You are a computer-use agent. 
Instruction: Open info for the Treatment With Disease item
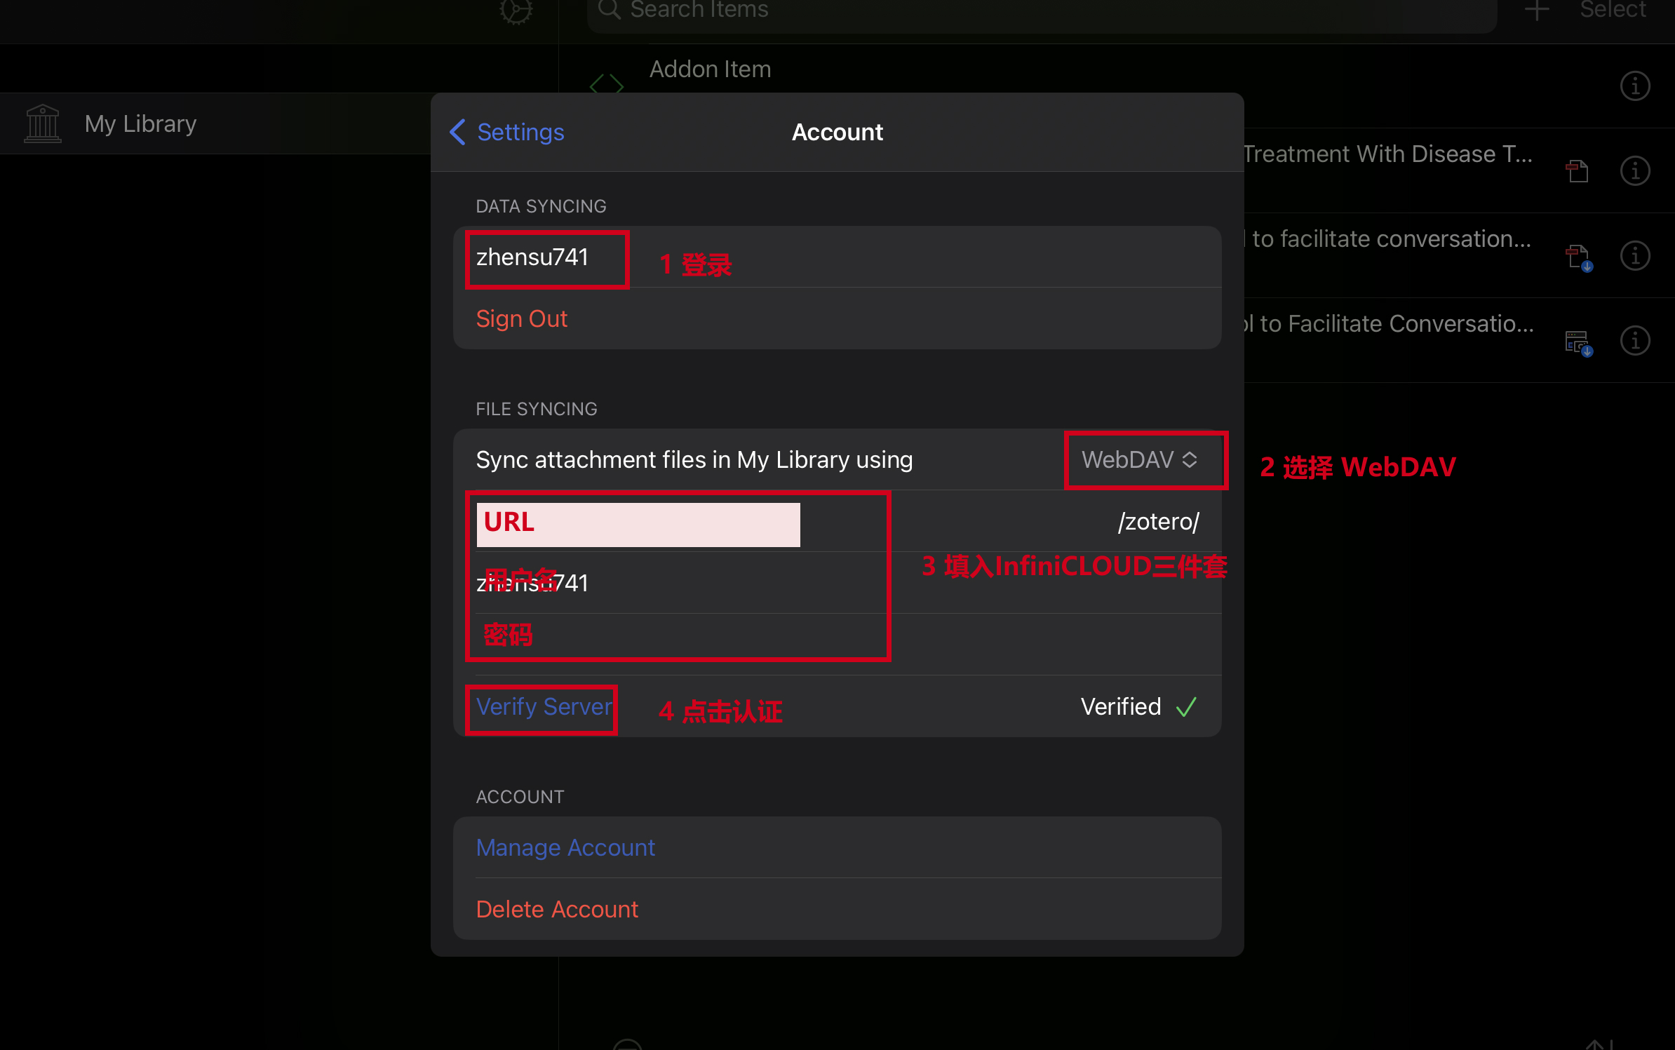(1634, 170)
